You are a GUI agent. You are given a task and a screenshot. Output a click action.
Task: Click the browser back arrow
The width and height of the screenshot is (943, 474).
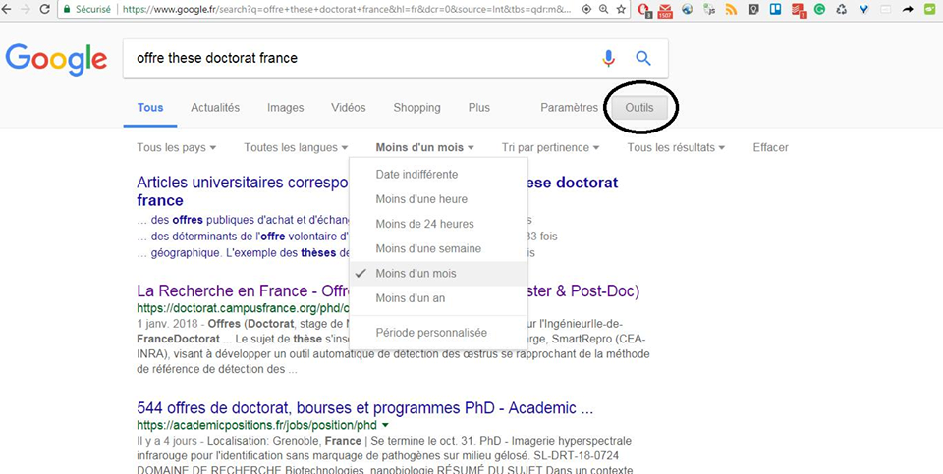(6, 9)
